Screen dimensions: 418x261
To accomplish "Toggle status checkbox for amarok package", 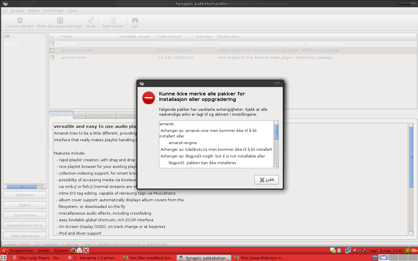I will pyautogui.click(x=52, y=43).
